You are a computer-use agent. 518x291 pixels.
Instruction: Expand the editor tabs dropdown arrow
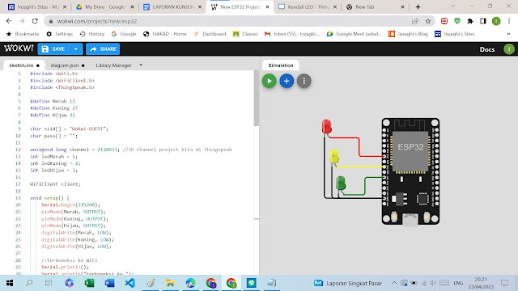pos(141,65)
